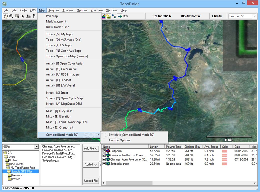Sort tracks by Name column header
Image resolution: width=260 pixels, height=192 pixels.
[125, 147]
